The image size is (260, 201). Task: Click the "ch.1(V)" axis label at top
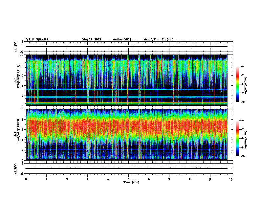(16, 47)
